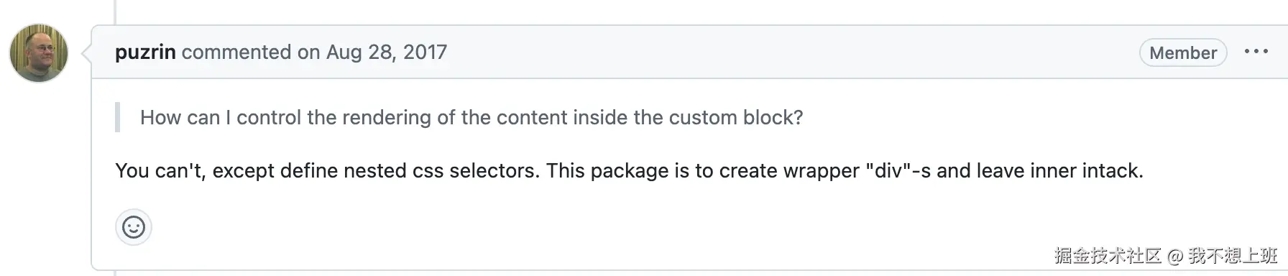
Task: Click the quoted question about custom block rendering
Action: (x=471, y=117)
